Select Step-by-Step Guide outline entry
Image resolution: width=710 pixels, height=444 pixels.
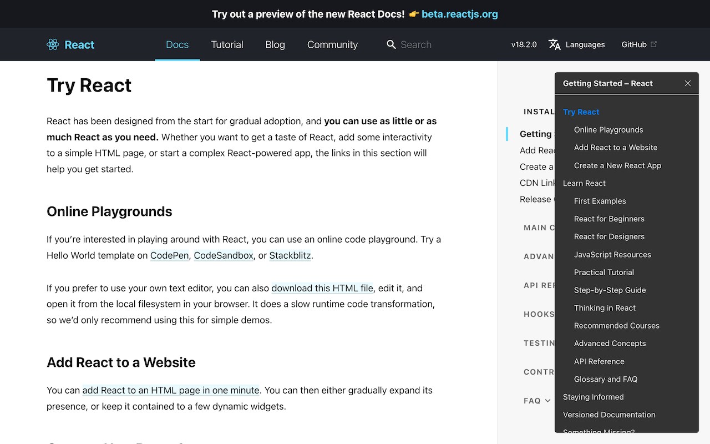pyautogui.click(x=610, y=290)
